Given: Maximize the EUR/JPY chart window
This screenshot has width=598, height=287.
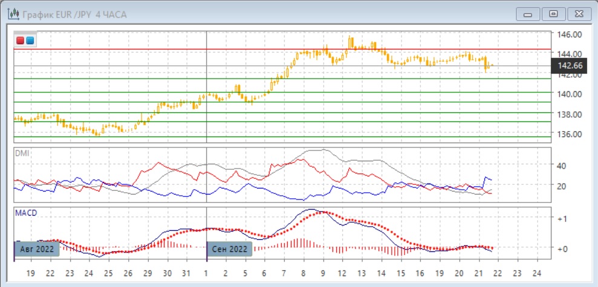Looking at the screenshot, I should [x=553, y=13].
